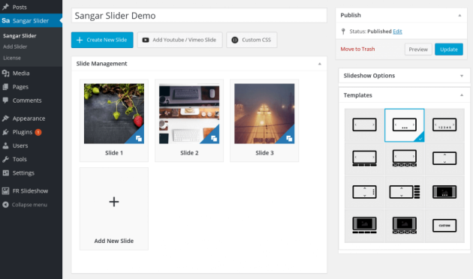This screenshot has height=279, width=473.
Task: Collapse the Templates panel
Action: [462, 95]
